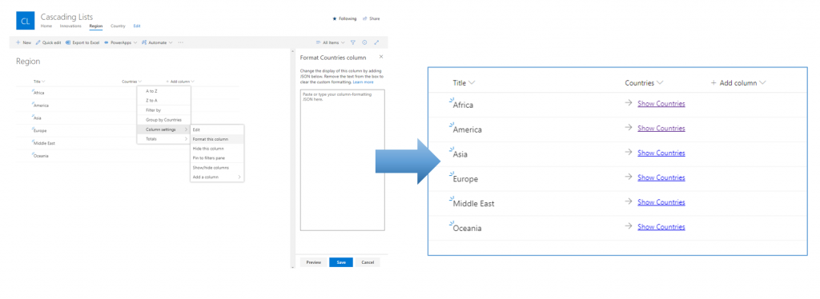The height and width of the screenshot is (299, 820).
Task: Click the plus icon beside New
Action: coord(18,43)
